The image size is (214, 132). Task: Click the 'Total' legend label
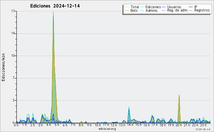[135, 7]
